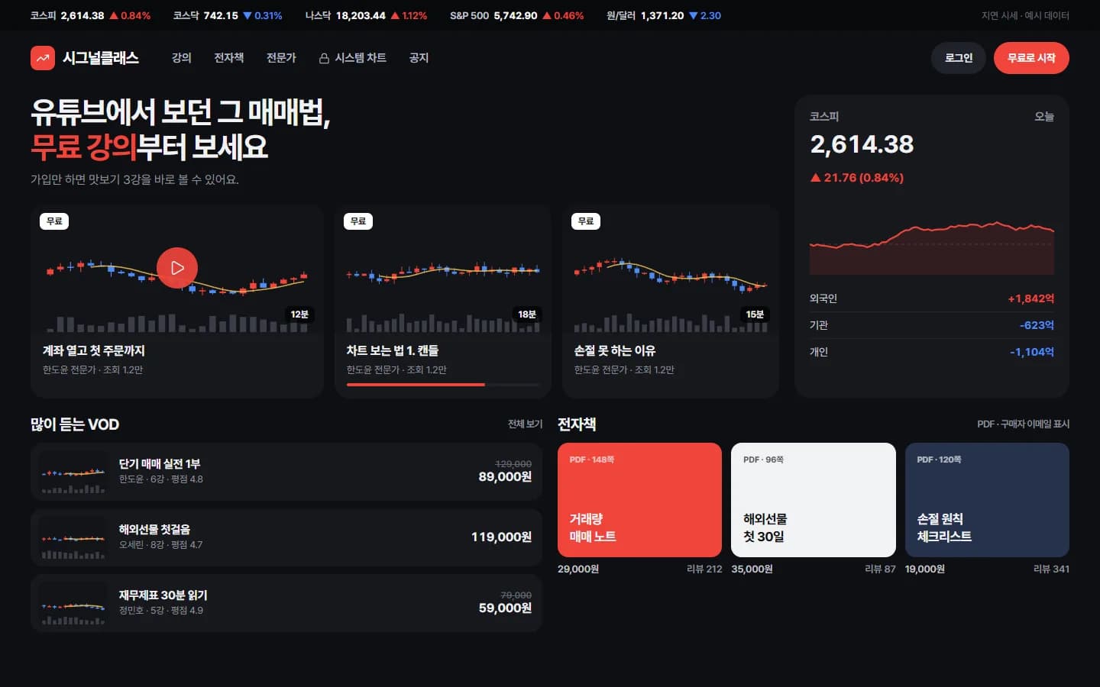The width and height of the screenshot is (1100, 687).
Task: Click the 기관 -623억 row
Action: point(932,325)
